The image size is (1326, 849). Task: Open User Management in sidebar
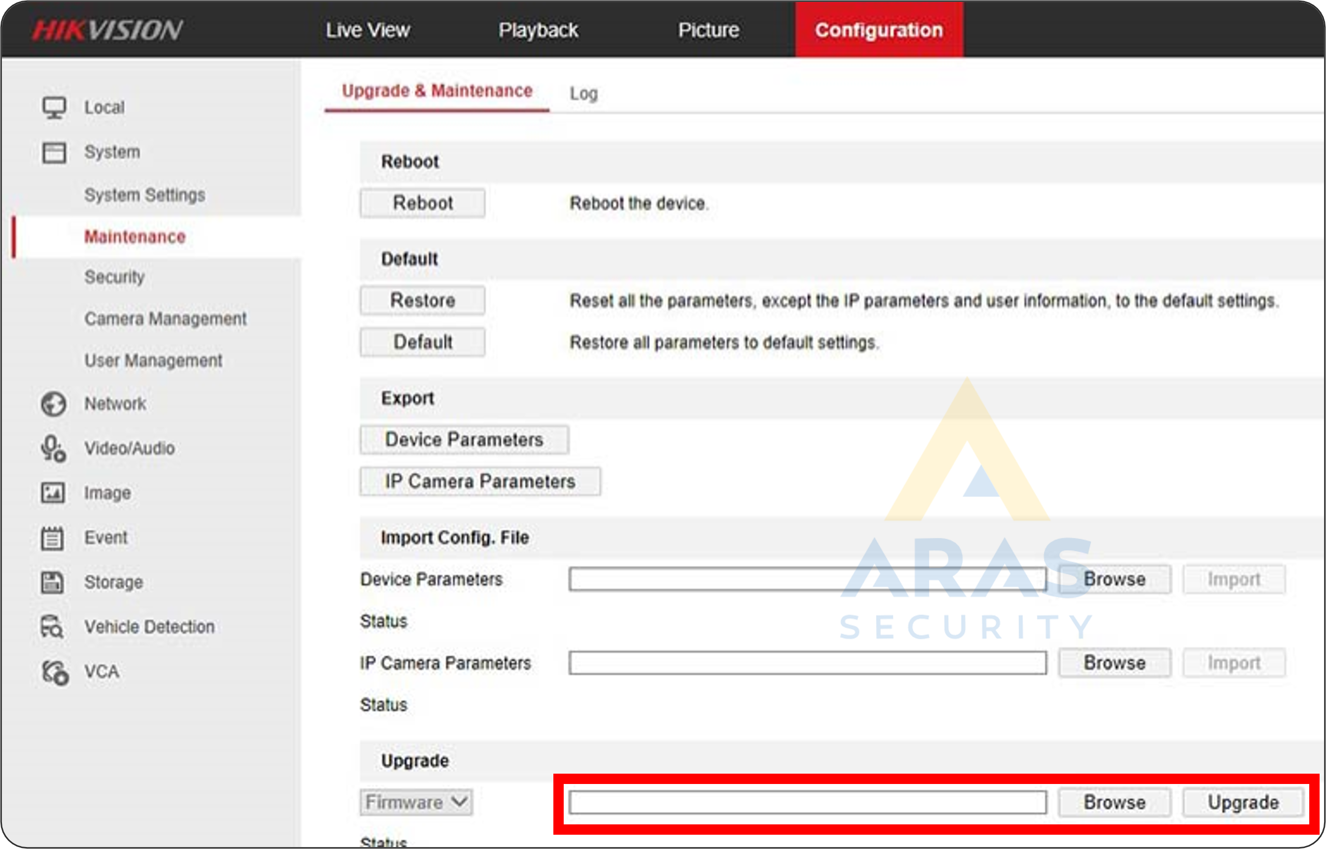click(153, 361)
